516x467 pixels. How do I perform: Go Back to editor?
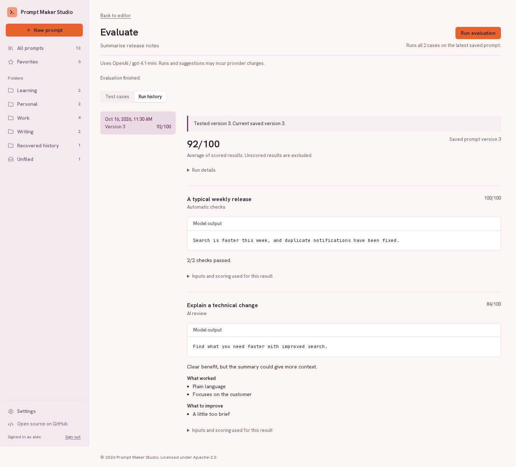tap(115, 16)
